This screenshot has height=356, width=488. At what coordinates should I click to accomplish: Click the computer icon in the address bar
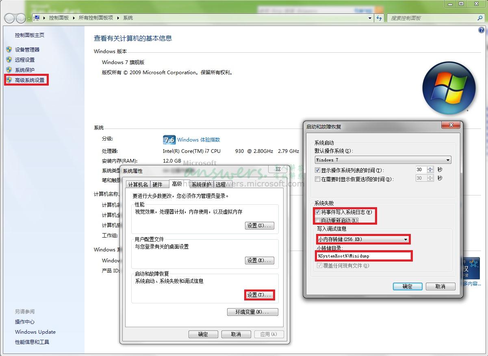click(x=37, y=18)
